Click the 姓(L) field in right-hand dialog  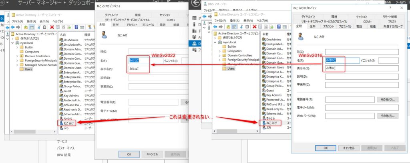pyautogui.click(x=362, y=52)
